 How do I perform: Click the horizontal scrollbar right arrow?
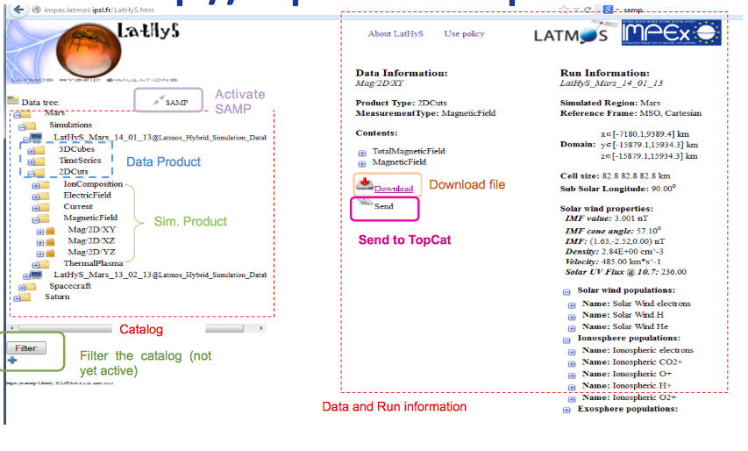tap(261, 328)
